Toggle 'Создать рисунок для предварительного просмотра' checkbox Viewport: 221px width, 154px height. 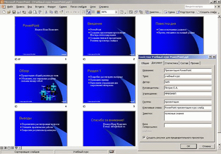pos(144,137)
